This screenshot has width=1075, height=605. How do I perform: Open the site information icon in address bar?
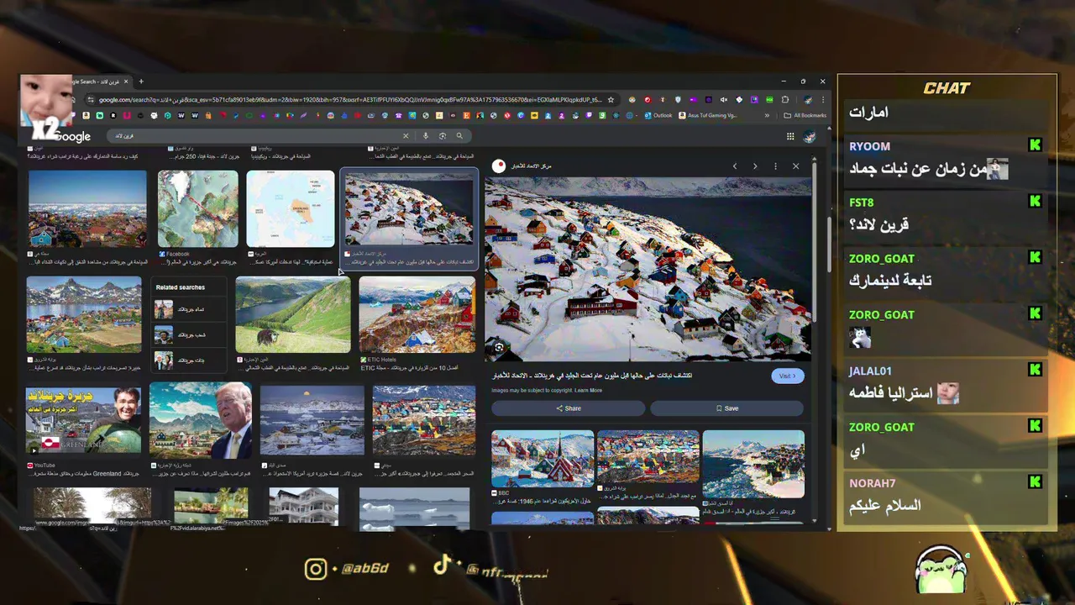pos(91,99)
